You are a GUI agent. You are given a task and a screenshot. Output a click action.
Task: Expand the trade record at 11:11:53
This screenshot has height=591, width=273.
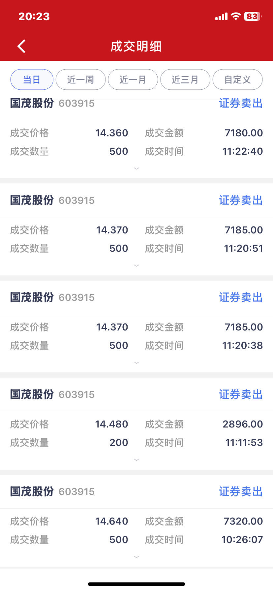click(136, 460)
